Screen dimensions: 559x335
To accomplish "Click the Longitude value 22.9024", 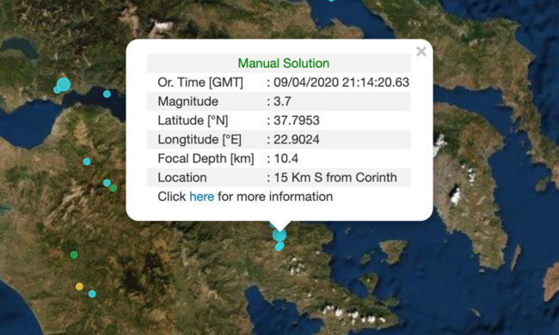I will click(296, 139).
